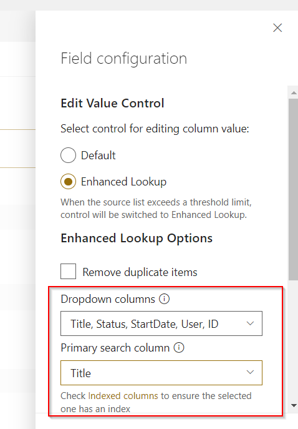Check the Remove duplicate items checkbox
298x429 pixels.
click(69, 271)
